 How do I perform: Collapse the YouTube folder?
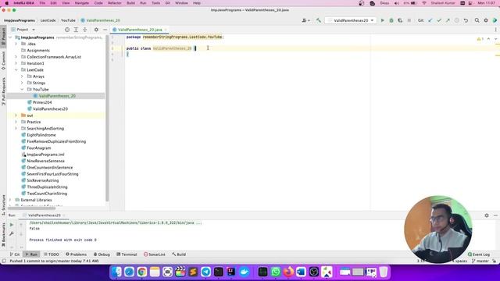pyautogui.click(x=22, y=90)
